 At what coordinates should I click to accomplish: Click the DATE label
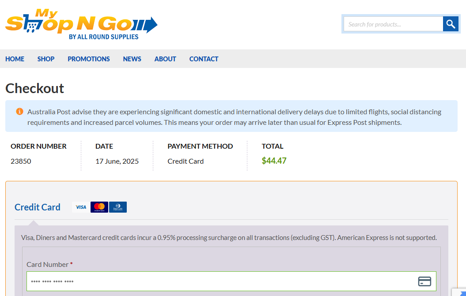click(x=104, y=146)
